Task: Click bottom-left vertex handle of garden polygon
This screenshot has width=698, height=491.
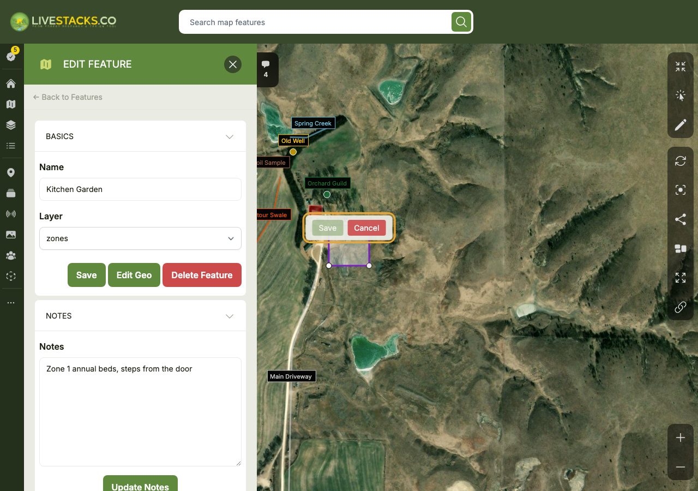Action: [329, 266]
